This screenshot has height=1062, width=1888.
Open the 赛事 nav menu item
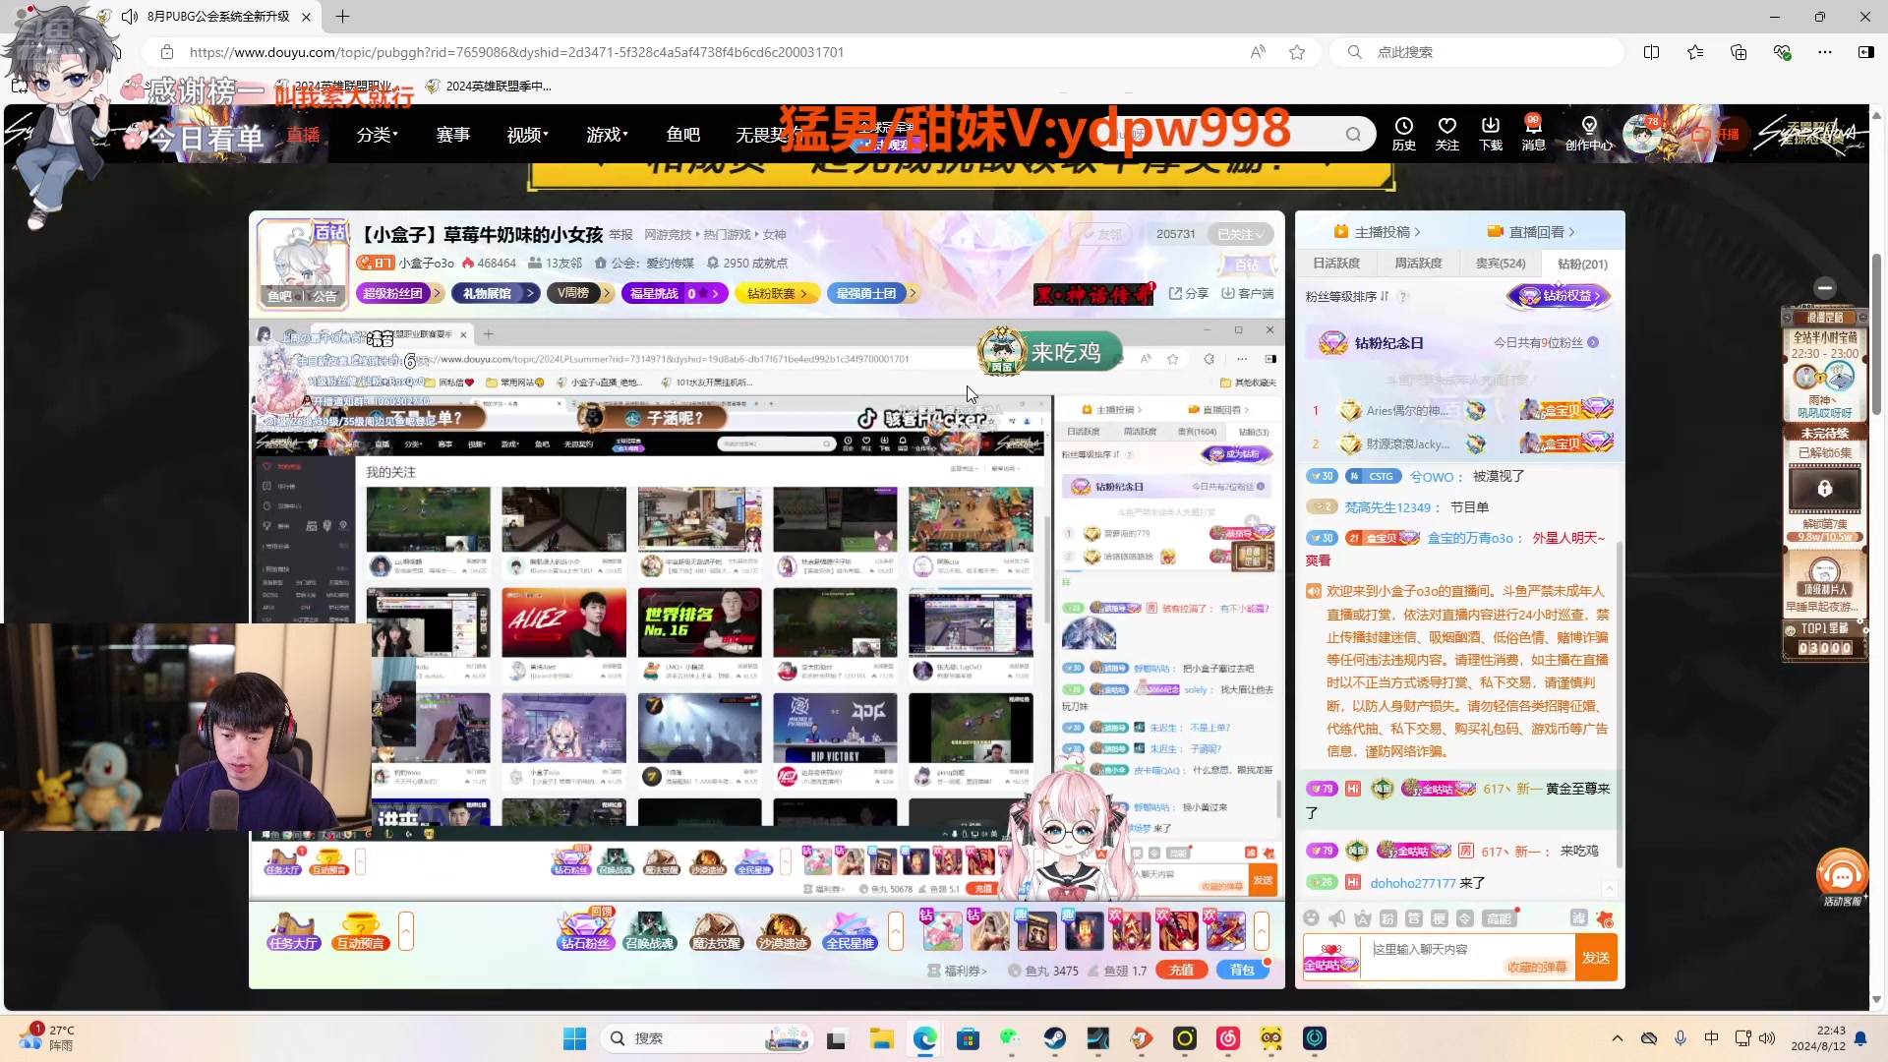pyautogui.click(x=452, y=134)
